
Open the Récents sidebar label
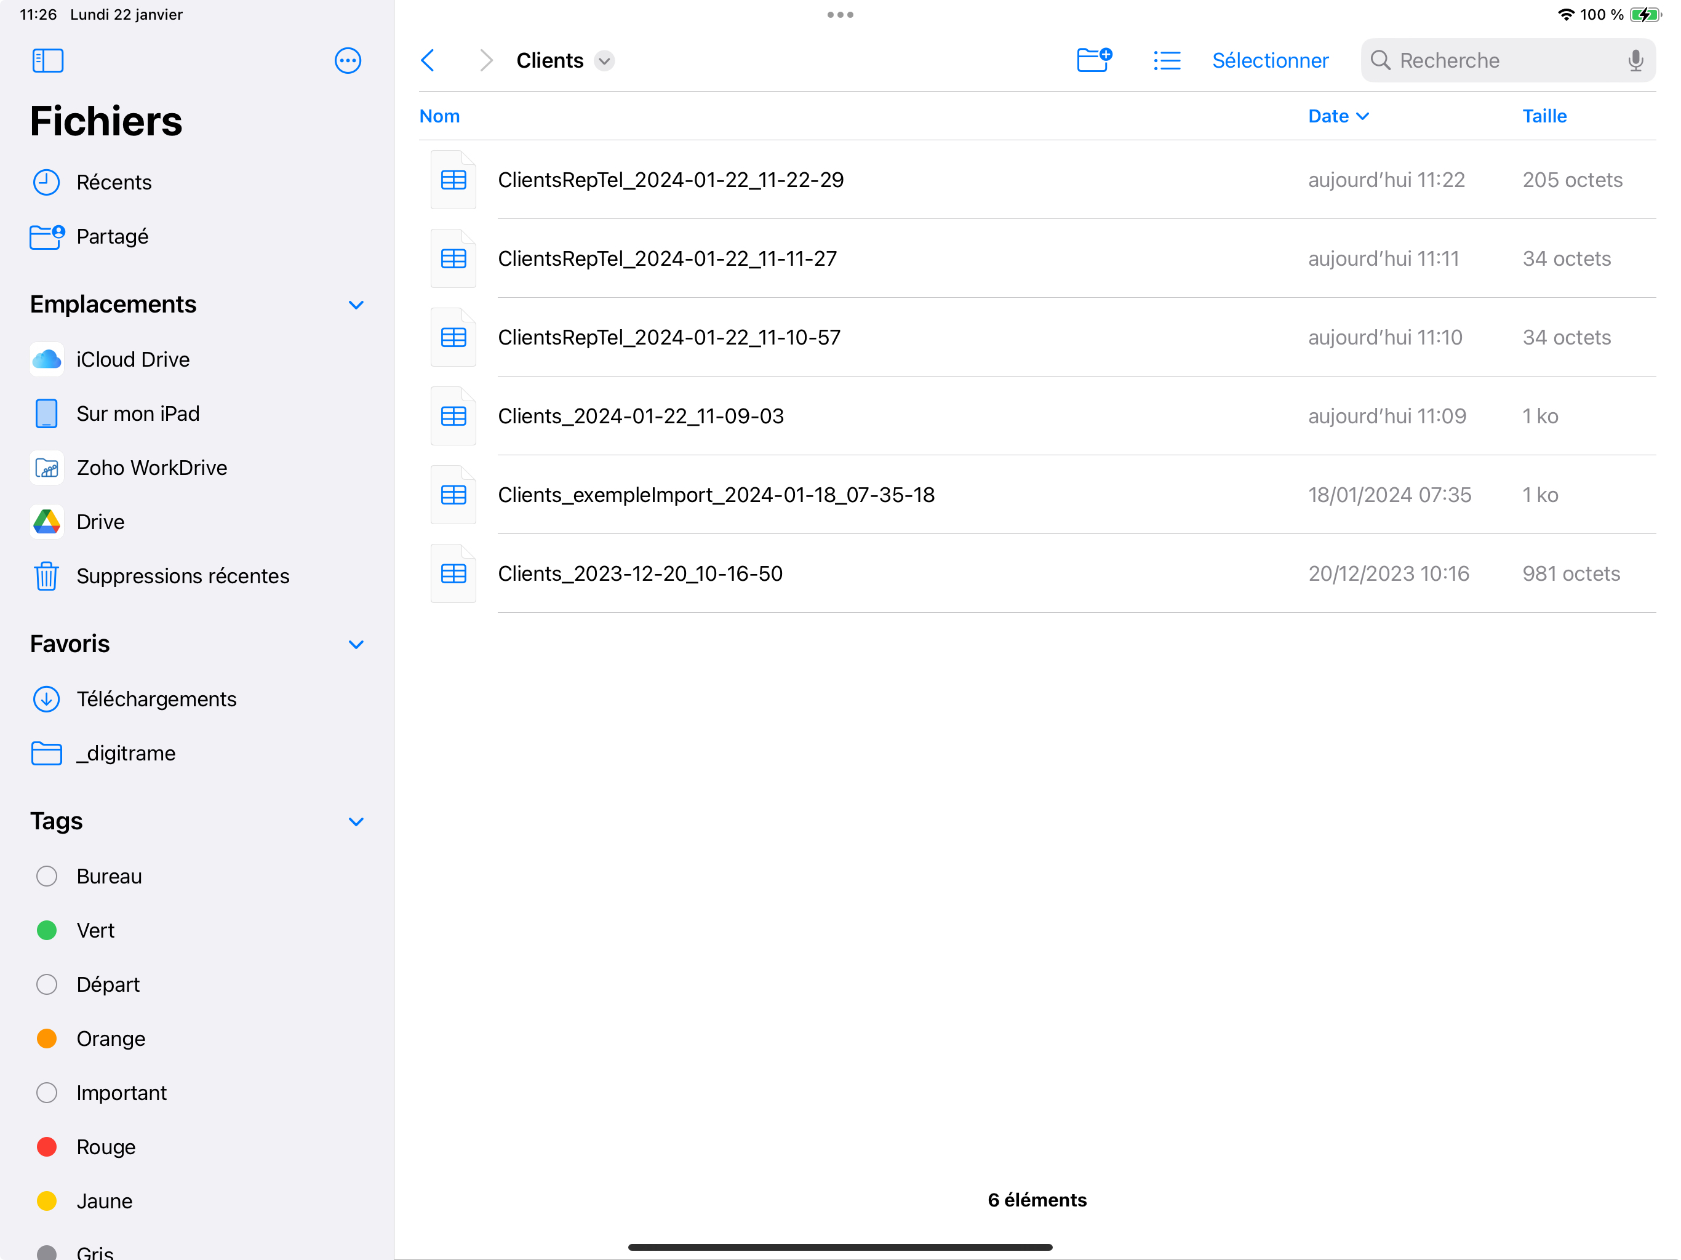[114, 182]
